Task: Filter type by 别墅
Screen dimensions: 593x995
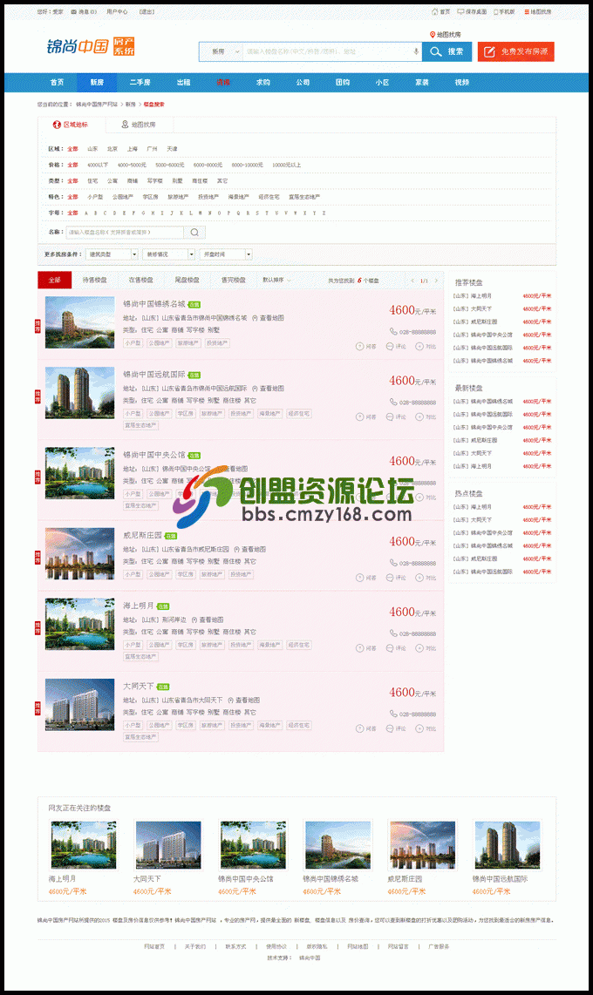Action: point(177,181)
